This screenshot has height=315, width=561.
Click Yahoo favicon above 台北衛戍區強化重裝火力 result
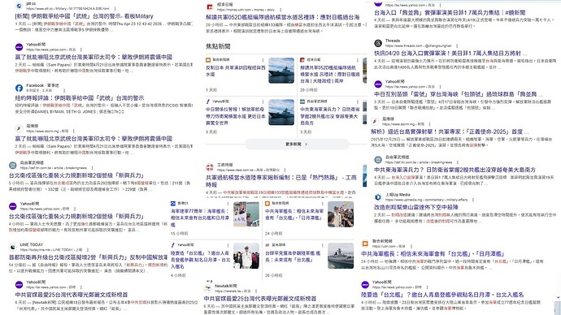click(x=13, y=206)
